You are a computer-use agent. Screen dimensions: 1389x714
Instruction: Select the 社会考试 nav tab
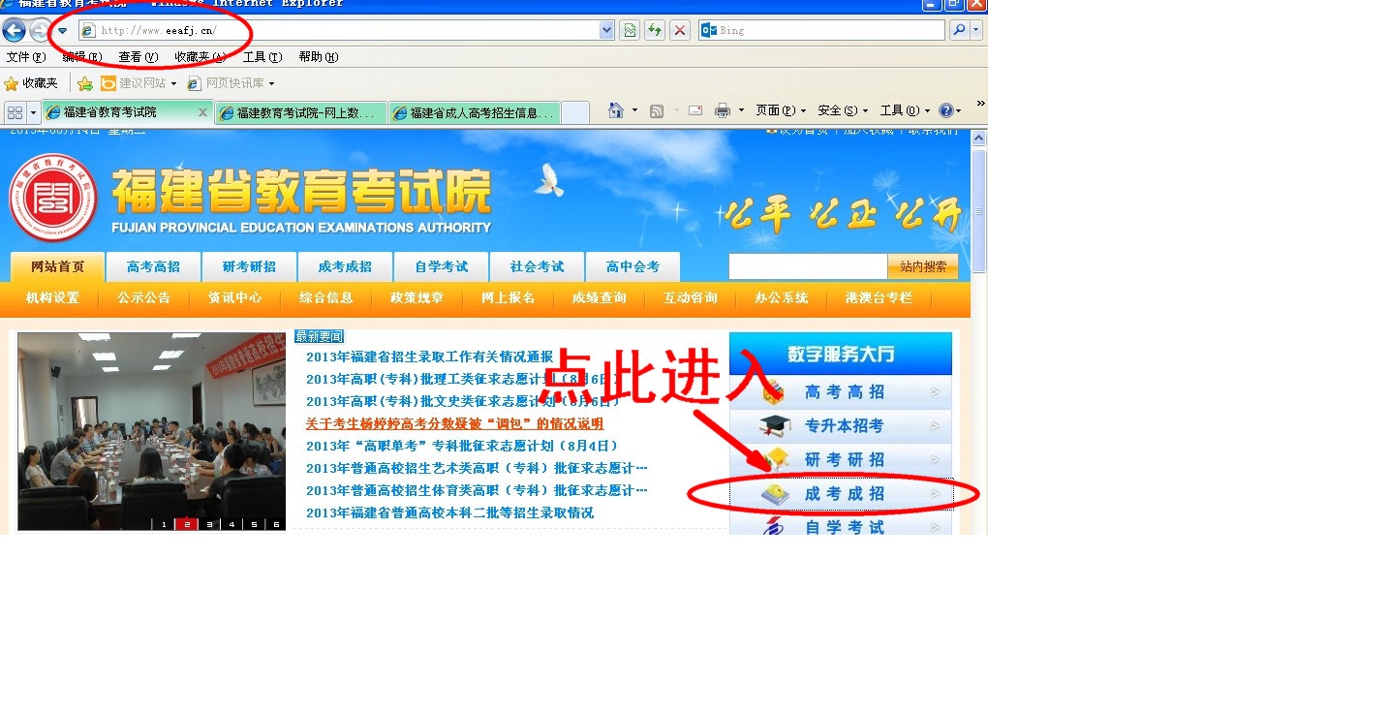coord(537,266)
